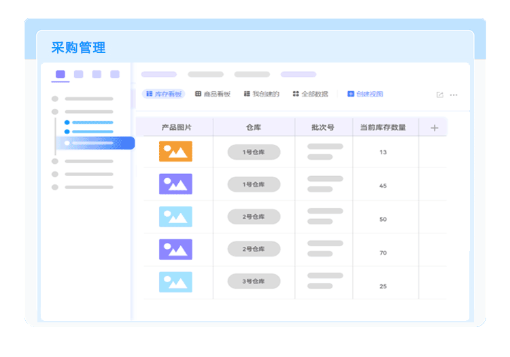Add a new column with the plus icon

[435, 128]
